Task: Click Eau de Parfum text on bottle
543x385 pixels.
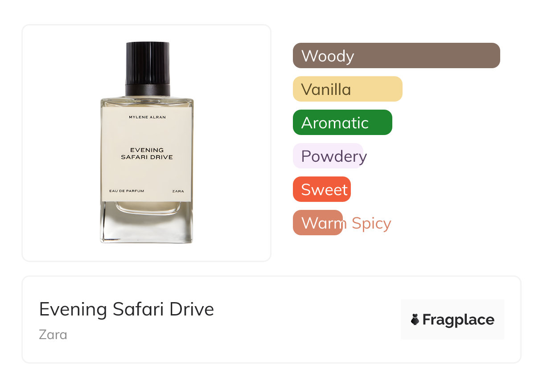Action: click(127, 191)
